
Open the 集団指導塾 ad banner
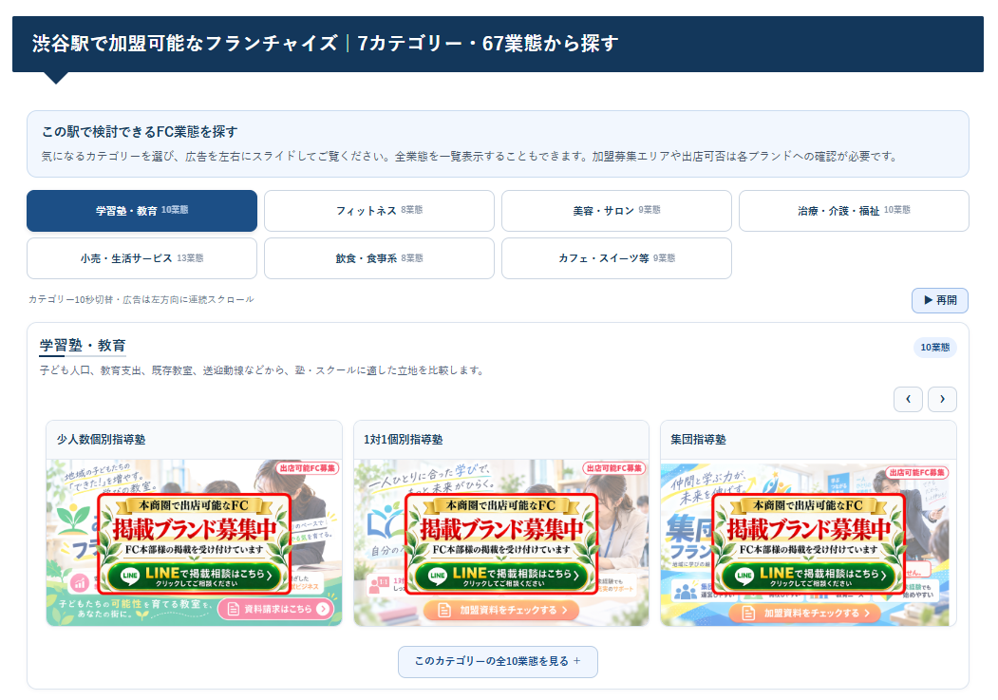[x=808, y=543]
